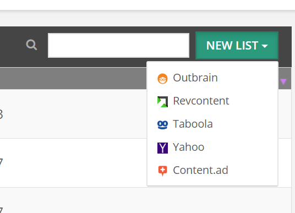Screen dimensions: 295x213
Task: Select the bottom partially visible table row
Action: 146,200
